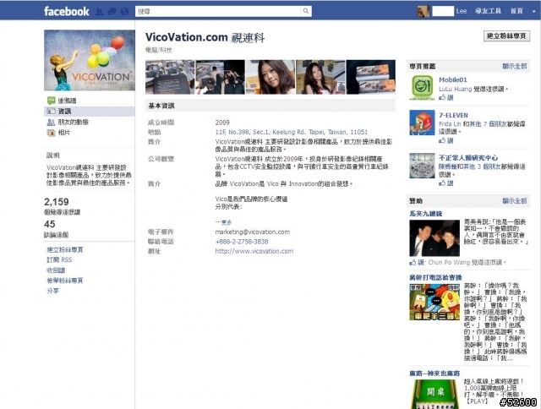Open the 2012 research center page icon
The width and height of the screenshot is (541, 409).
[422, 166]
